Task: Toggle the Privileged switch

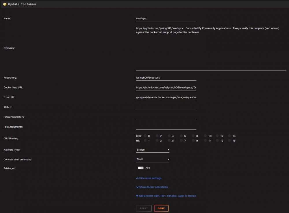Action: (141, 168)
